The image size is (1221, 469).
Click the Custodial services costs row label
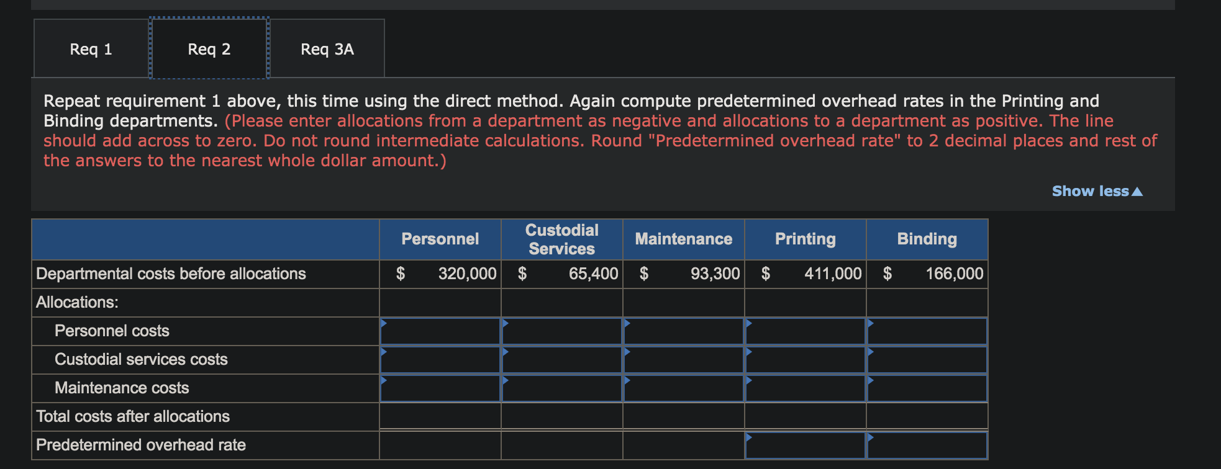[x=141, y=359]
